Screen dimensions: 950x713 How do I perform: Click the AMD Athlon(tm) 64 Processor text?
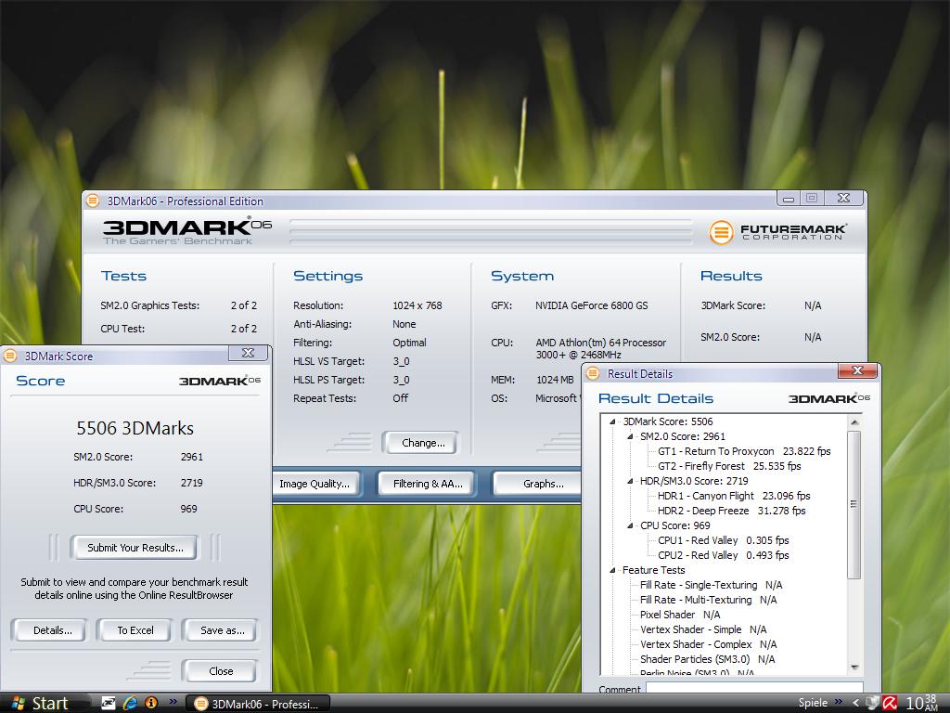(x=601, y=343)
